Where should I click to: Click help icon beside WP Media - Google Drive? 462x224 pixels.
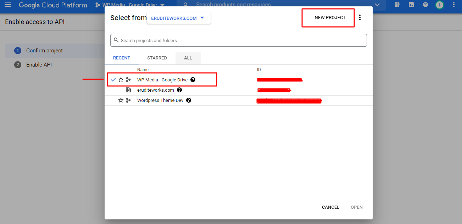193,80
